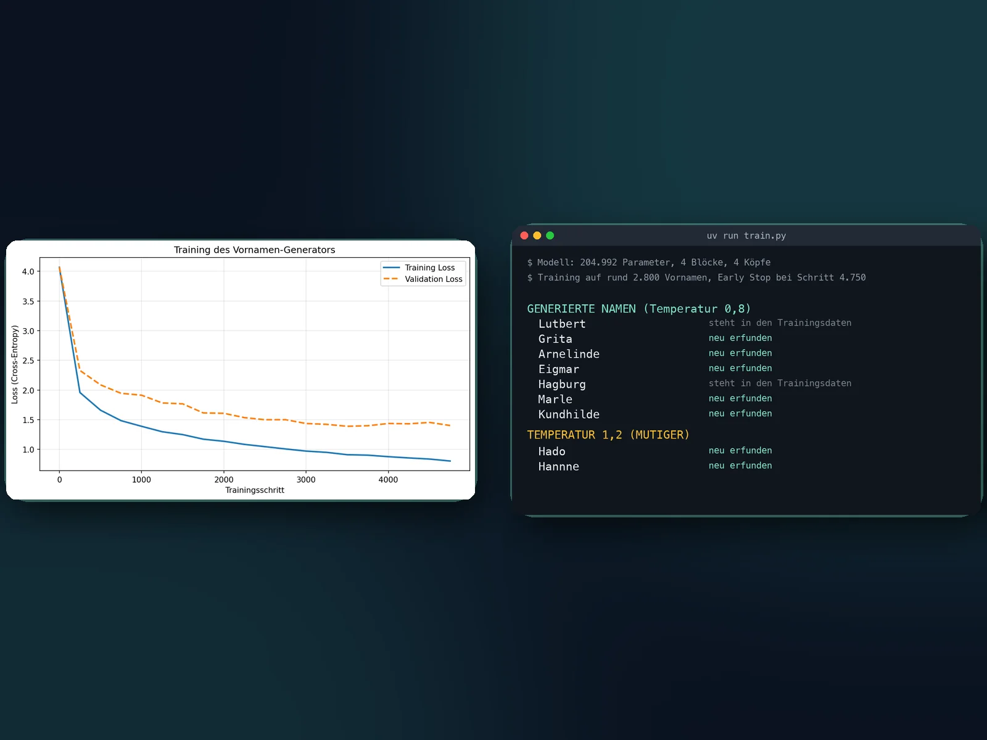Click the line starting '$ Modell: 204.992 Parameter'
This screenshot has height=740, width=987.
coord(649,263)
